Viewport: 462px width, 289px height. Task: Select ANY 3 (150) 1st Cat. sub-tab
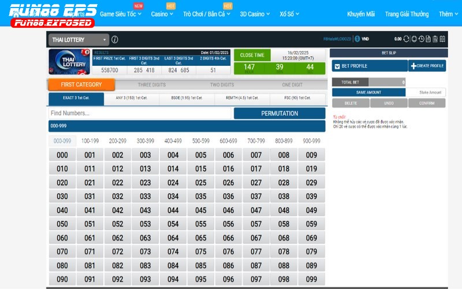pyautogui.click(x=132, y=98)
